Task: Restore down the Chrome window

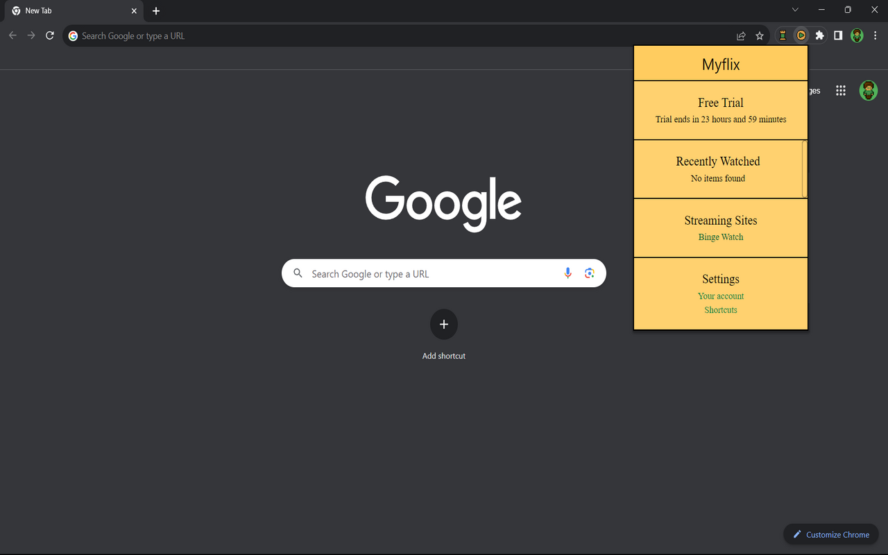Action: [848, 10]
